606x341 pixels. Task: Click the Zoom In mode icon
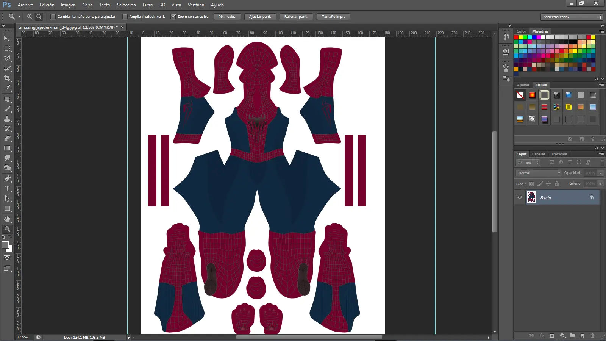(x=30, y=17)
